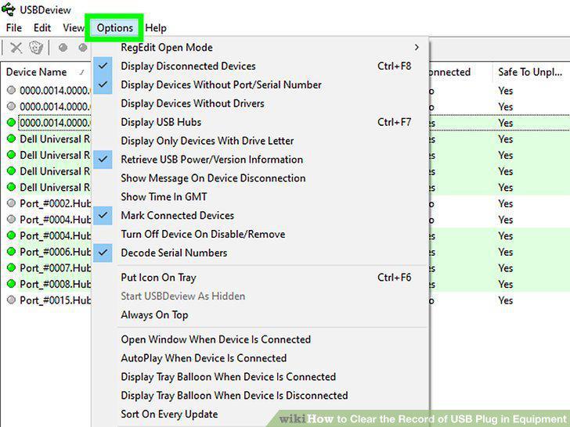Click the first gray circle toolbar icon
Image resolution: width=570 pixels, height=427 pixels.
tap(63, 48)
